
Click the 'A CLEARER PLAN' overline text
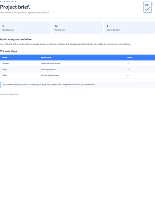(x=8, y=1)
